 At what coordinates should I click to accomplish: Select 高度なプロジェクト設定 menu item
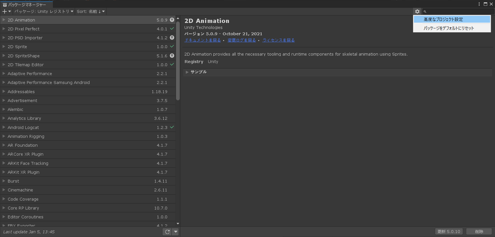coord(452,19)
